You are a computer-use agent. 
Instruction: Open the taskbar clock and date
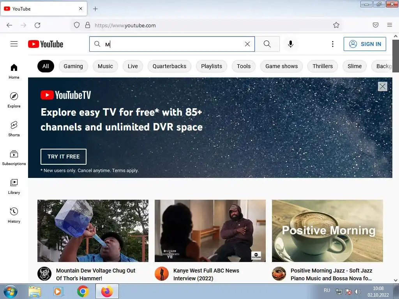tap(378, 292)
